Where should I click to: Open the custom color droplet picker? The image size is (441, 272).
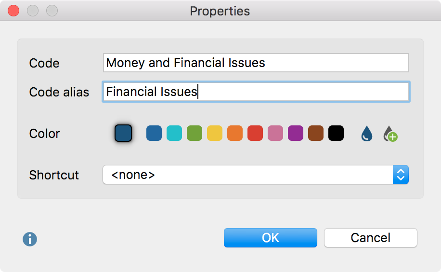coord(367,134)
